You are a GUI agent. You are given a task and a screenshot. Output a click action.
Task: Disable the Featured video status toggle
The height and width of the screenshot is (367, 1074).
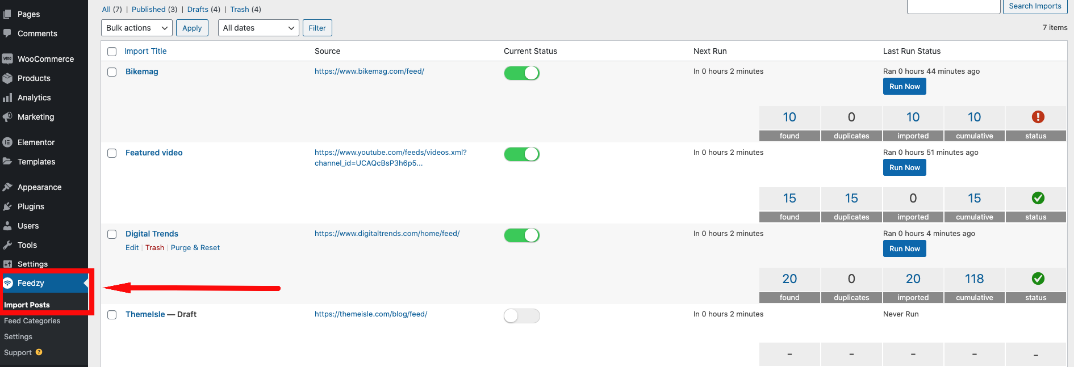[521, 154]
